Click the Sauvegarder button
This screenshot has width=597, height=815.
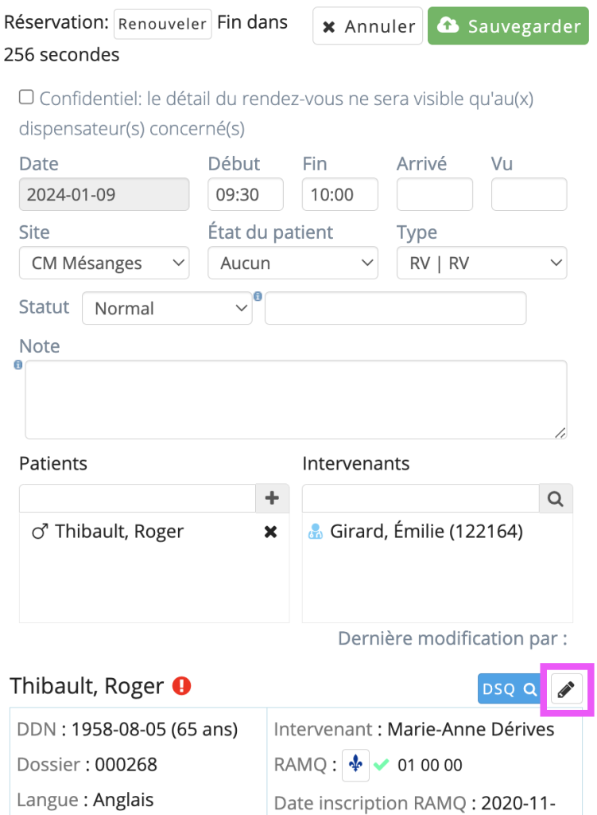point(508,26)
